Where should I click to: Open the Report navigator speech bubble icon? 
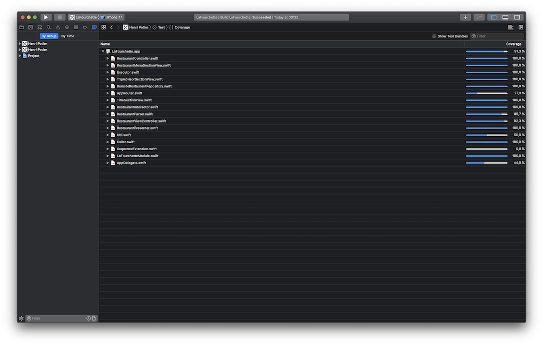pyautogui.click(x=94, y=27)
